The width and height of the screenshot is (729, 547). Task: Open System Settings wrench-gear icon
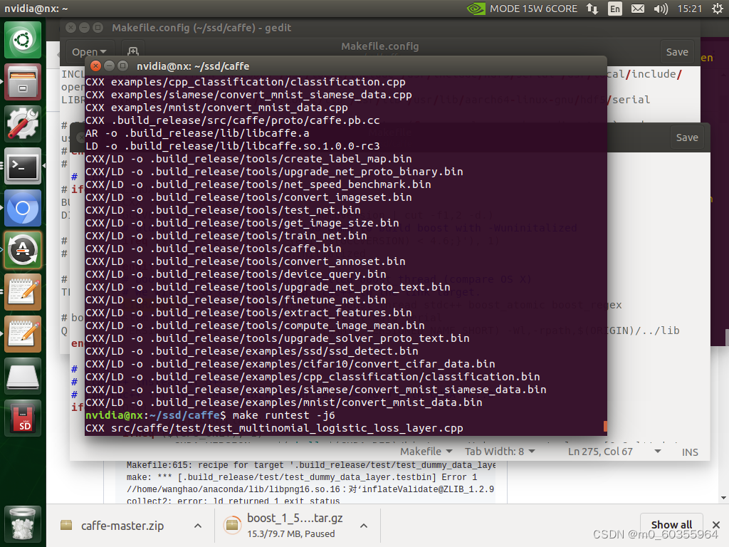coord(23,124)
